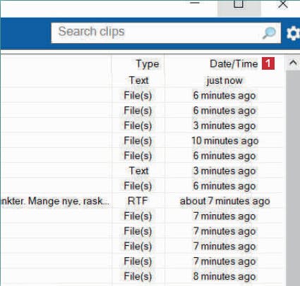
Task: Sort by the Type column header
Action: tap(148, 64)
